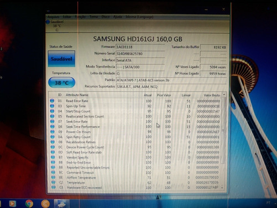
Task: Select the Temperature attribute name text
Action: (76, 182)
